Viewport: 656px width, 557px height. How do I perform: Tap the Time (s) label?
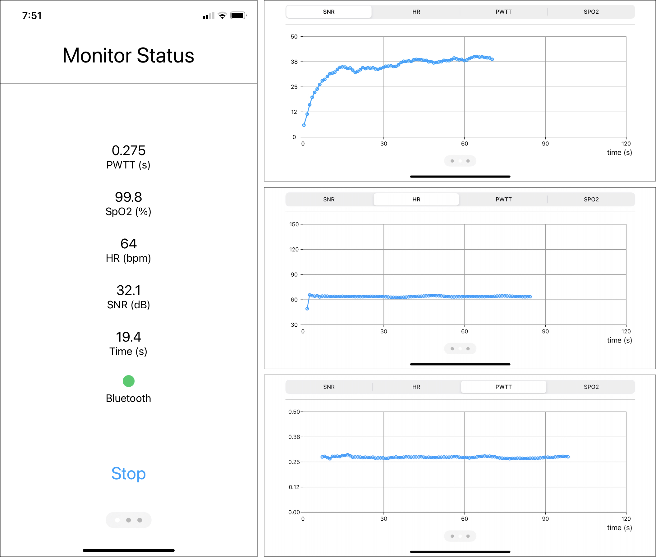click(128, 352)
